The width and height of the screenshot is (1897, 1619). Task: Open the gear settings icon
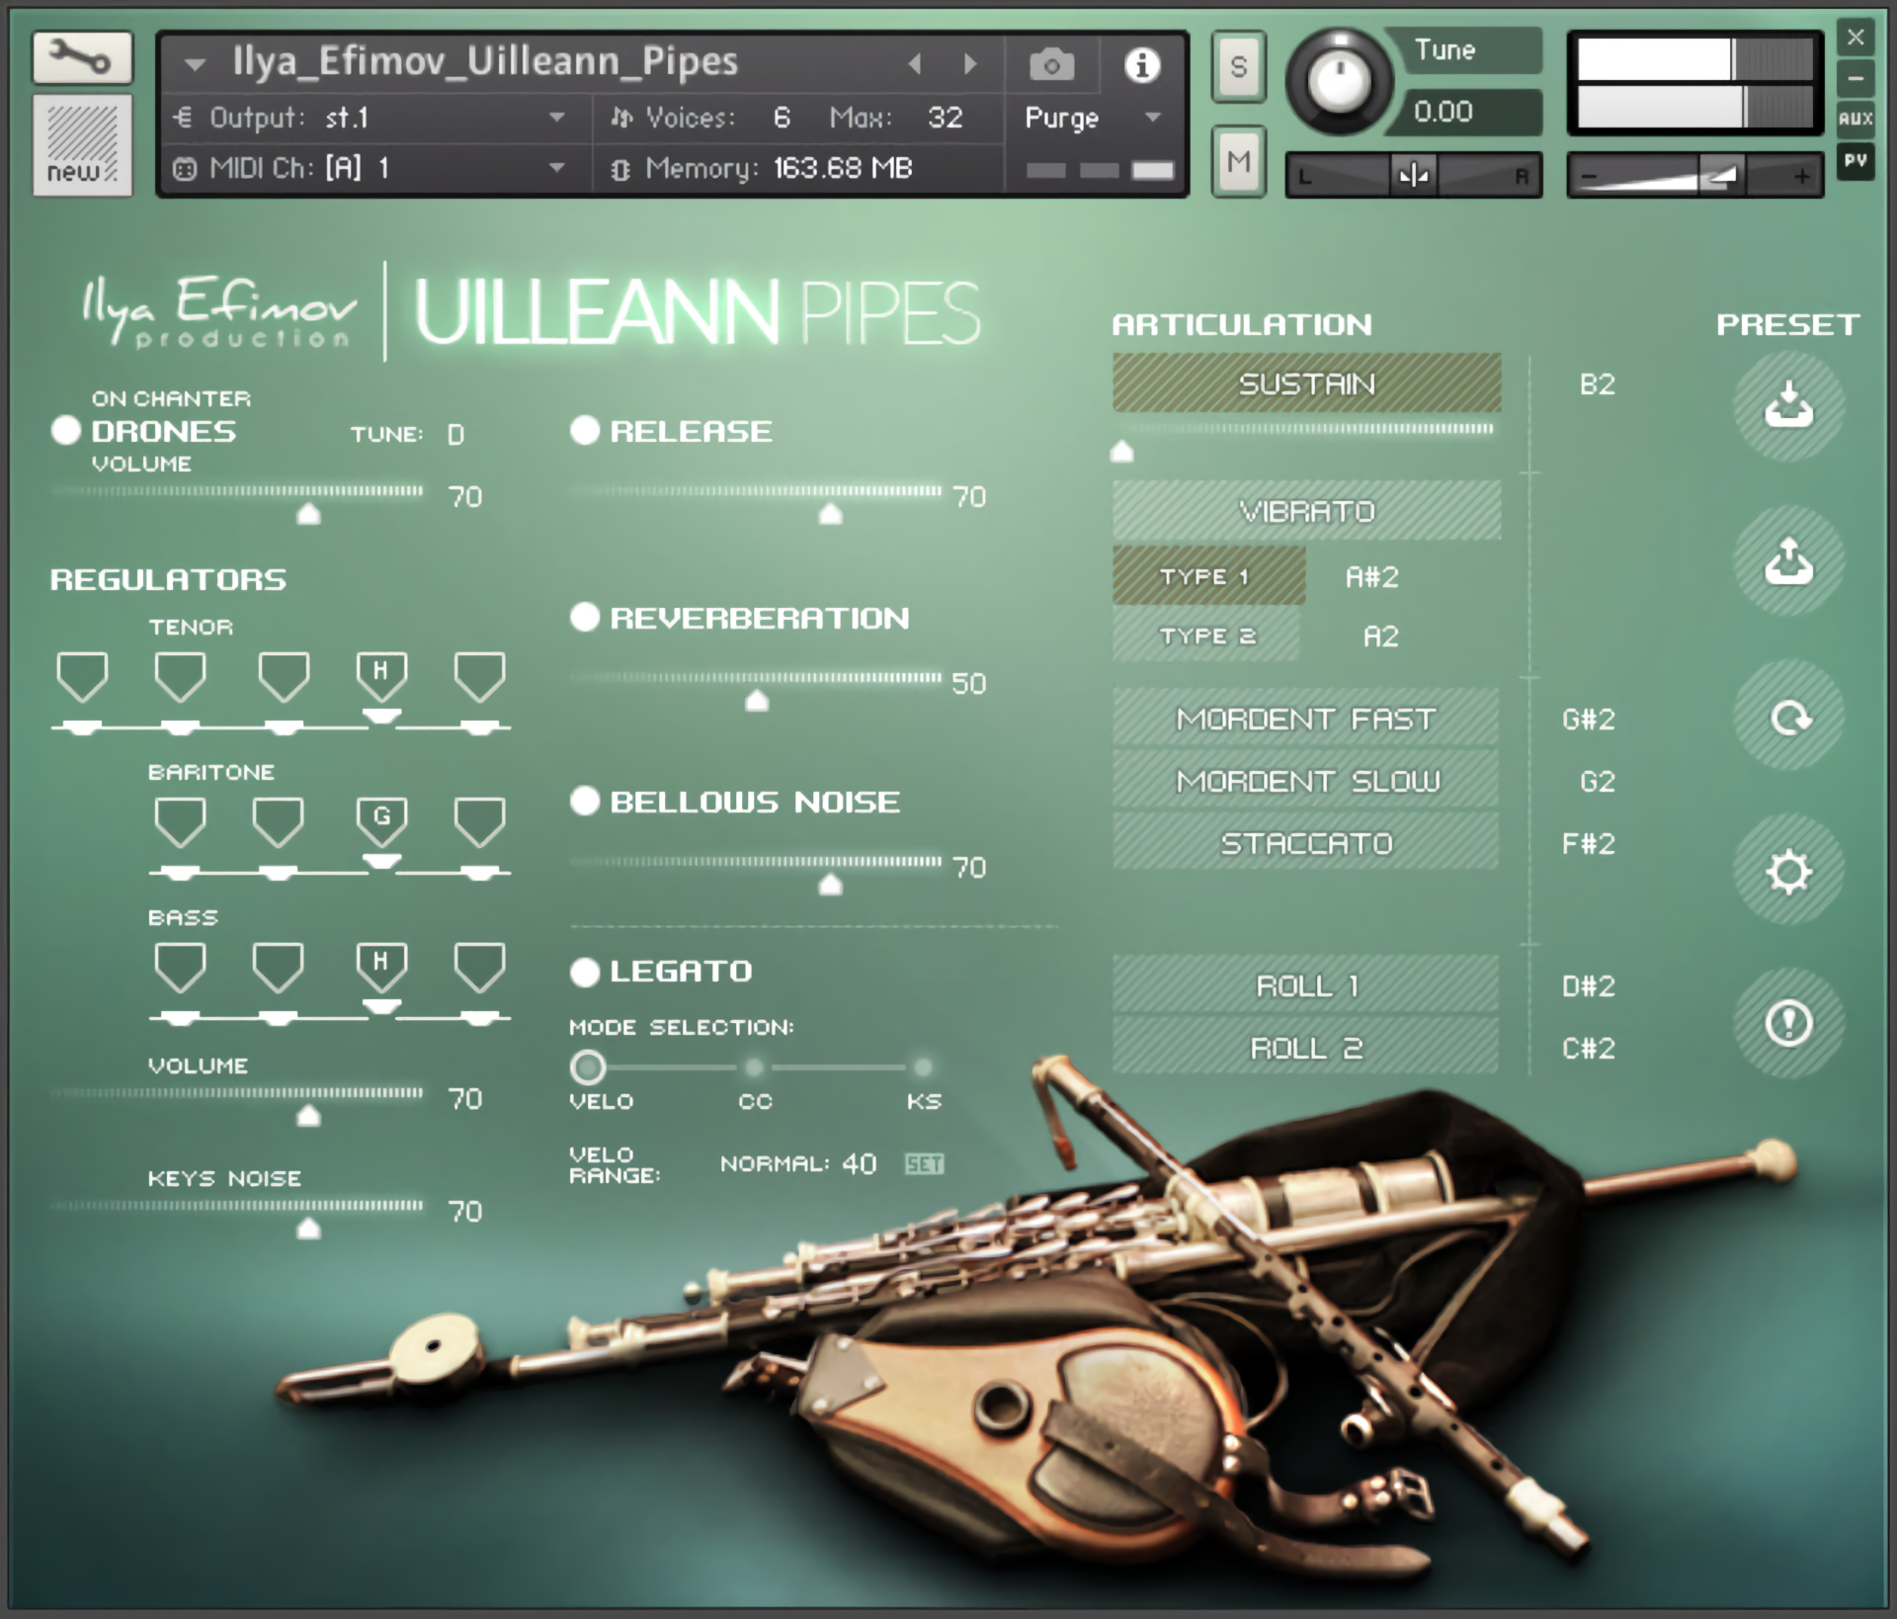1788,871
